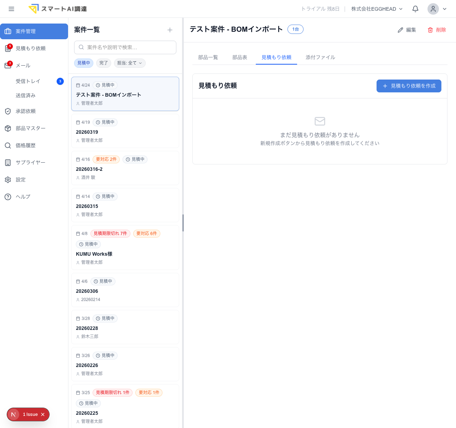456x428 pixels.
Task: Click the 管理者太郎 person icon on 20260319
Action: [x=78, y=141]
